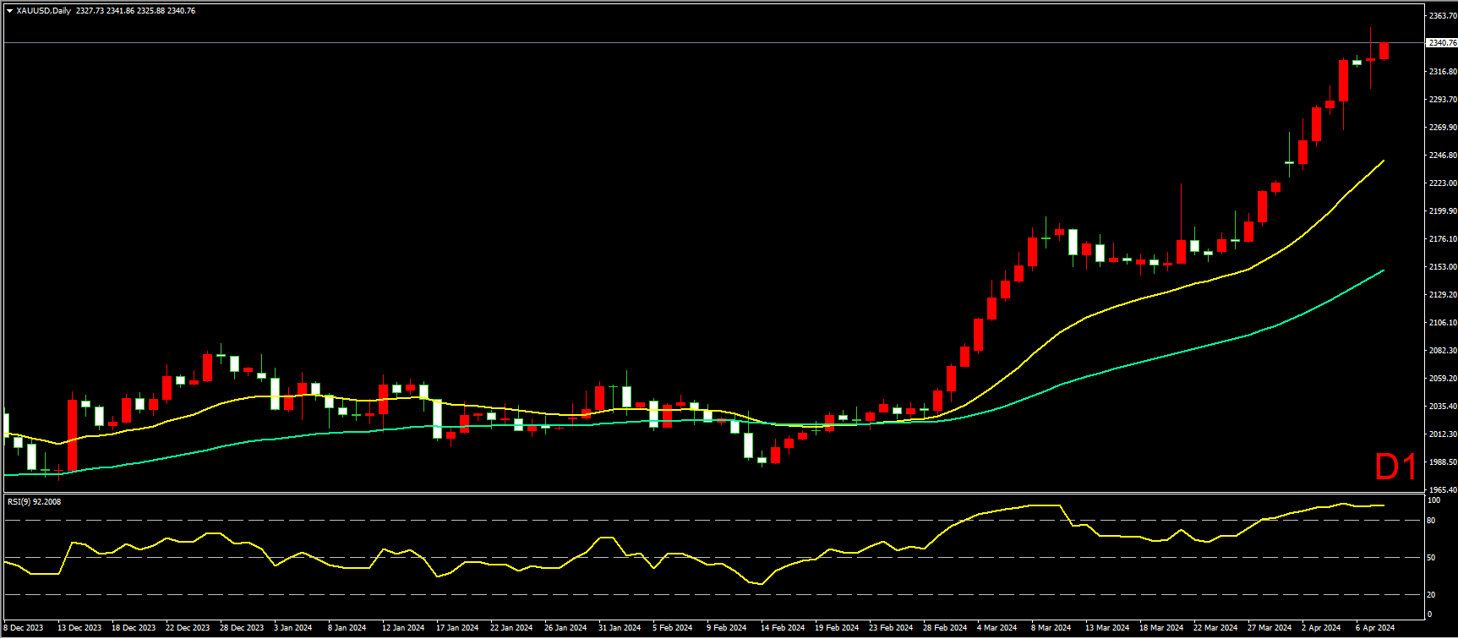Click the 26 Jan 2024 date label

565,628
